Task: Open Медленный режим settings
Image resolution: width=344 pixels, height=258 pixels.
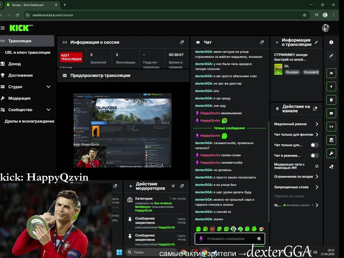Action: (x=296, y=124)
